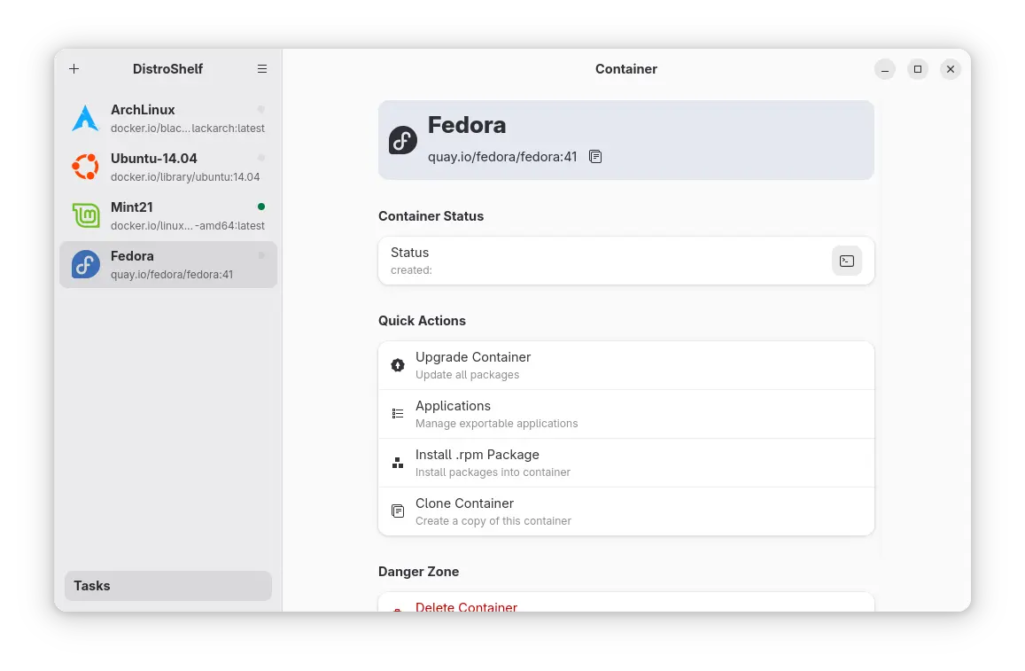
Task: Minimize the DistroShelf window
Action: click(x=885, y=69)
